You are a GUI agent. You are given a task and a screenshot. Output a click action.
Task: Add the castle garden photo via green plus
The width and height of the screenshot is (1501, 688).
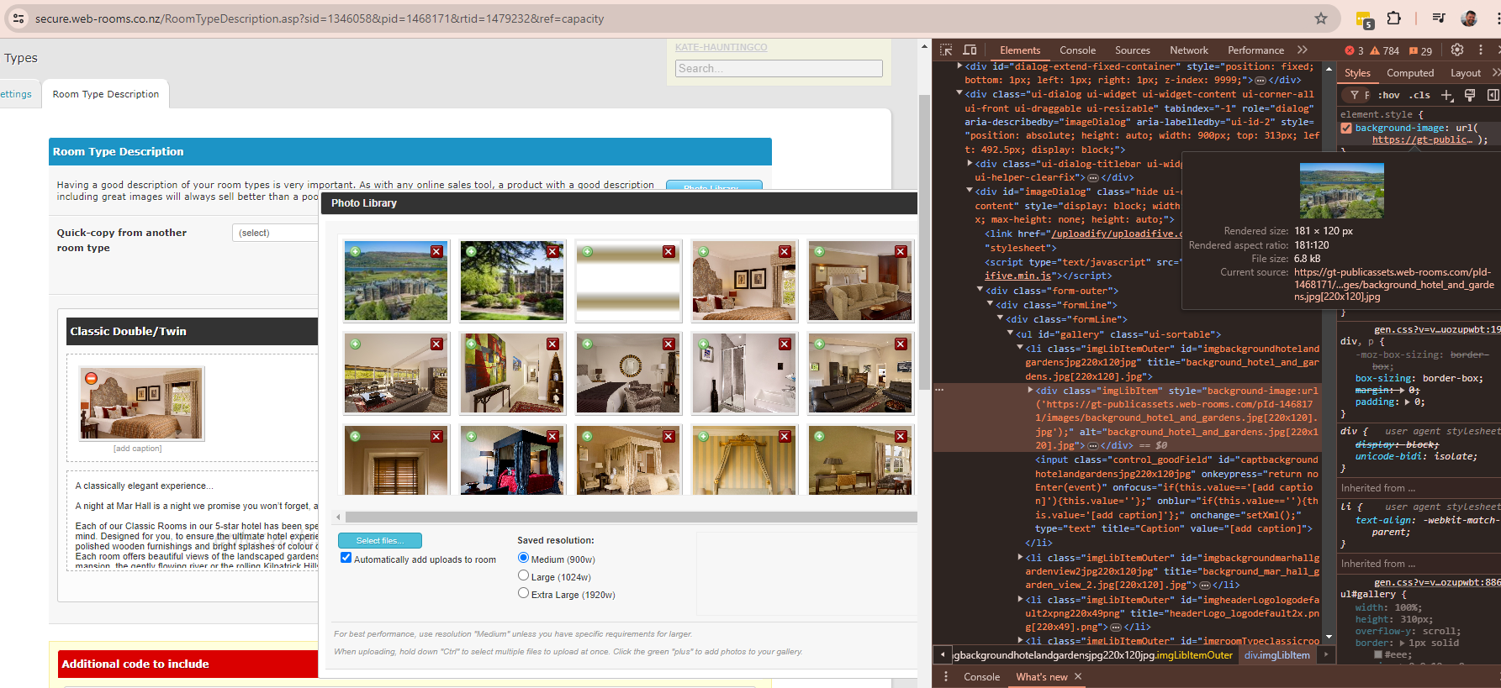coord(472,252)
